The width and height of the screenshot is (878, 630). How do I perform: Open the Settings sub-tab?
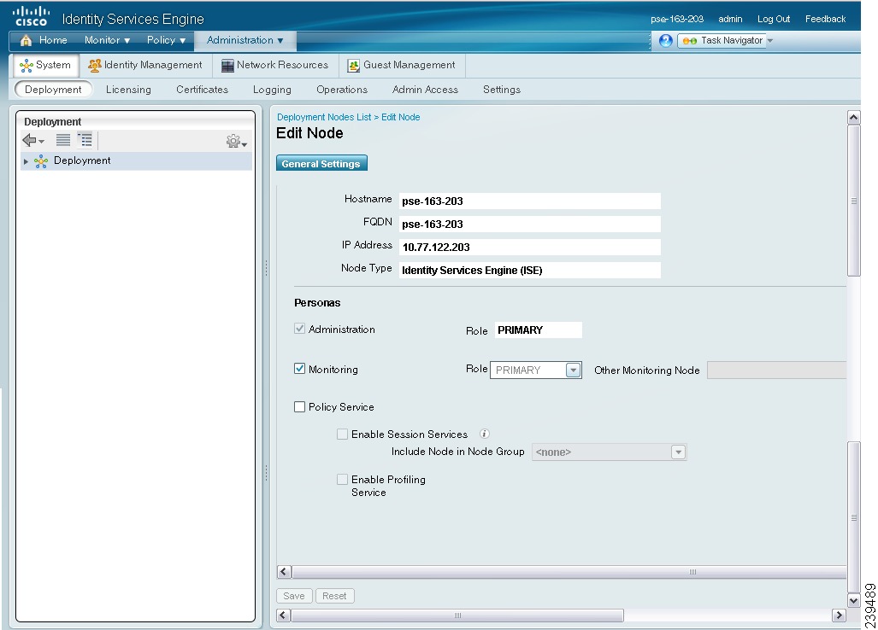(502, 90)
